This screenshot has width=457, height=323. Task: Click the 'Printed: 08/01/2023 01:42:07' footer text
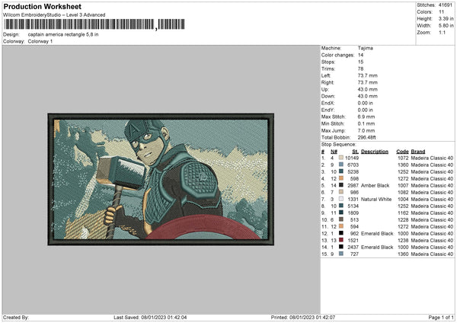click(303, 318)
